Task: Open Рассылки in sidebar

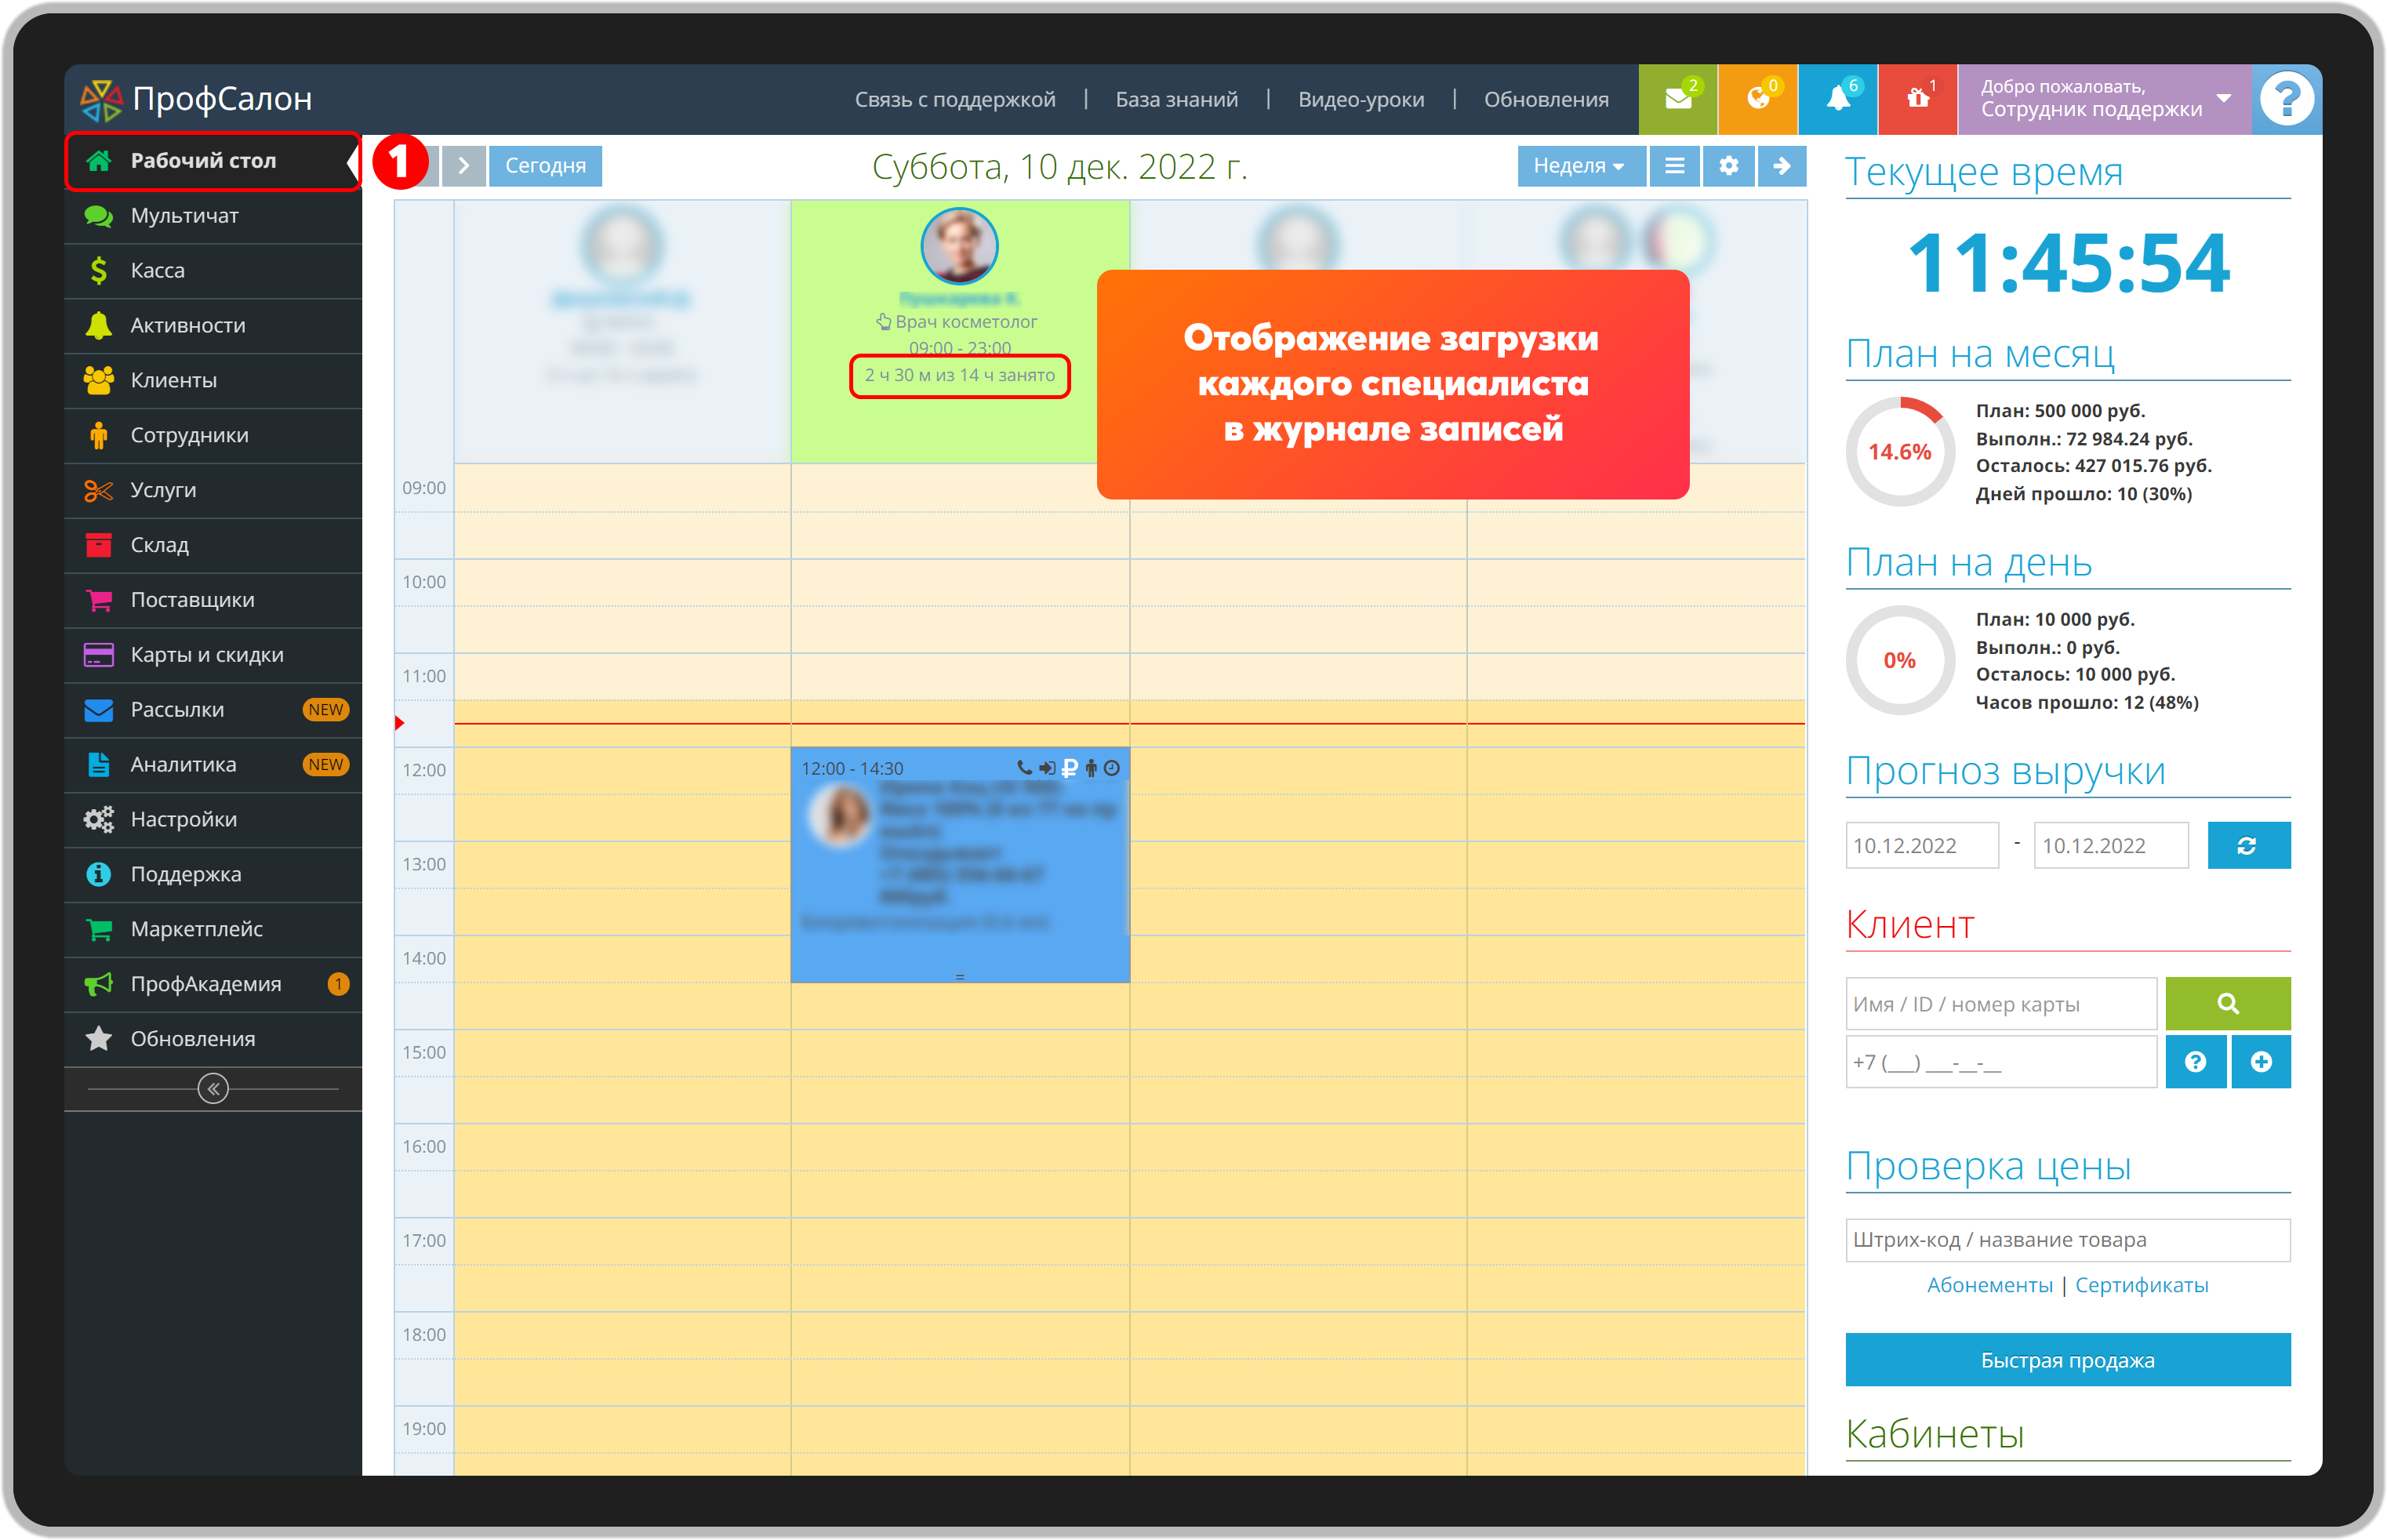Action: point(213,711)
